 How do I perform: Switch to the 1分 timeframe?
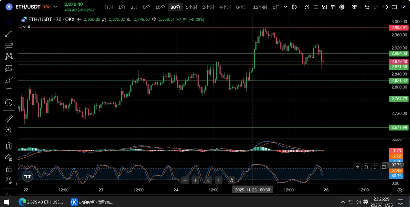click(x=122, y=7)
